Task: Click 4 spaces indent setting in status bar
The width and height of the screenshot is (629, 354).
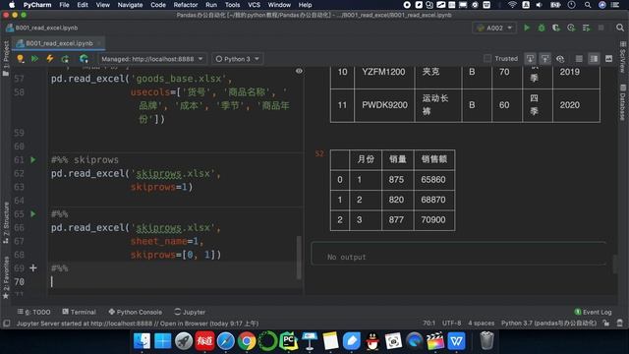Action: (x=482, y=324)
